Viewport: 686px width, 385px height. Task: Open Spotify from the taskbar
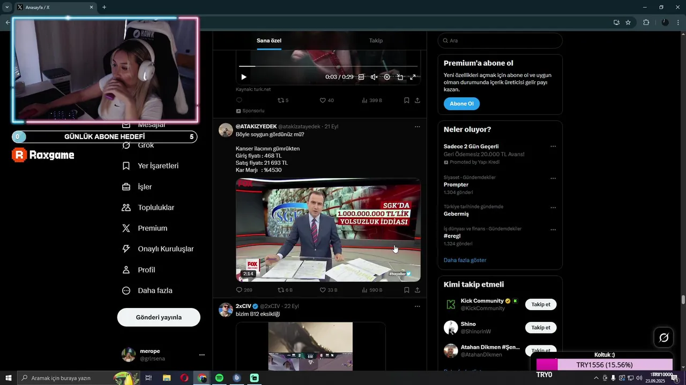[219, 378]
